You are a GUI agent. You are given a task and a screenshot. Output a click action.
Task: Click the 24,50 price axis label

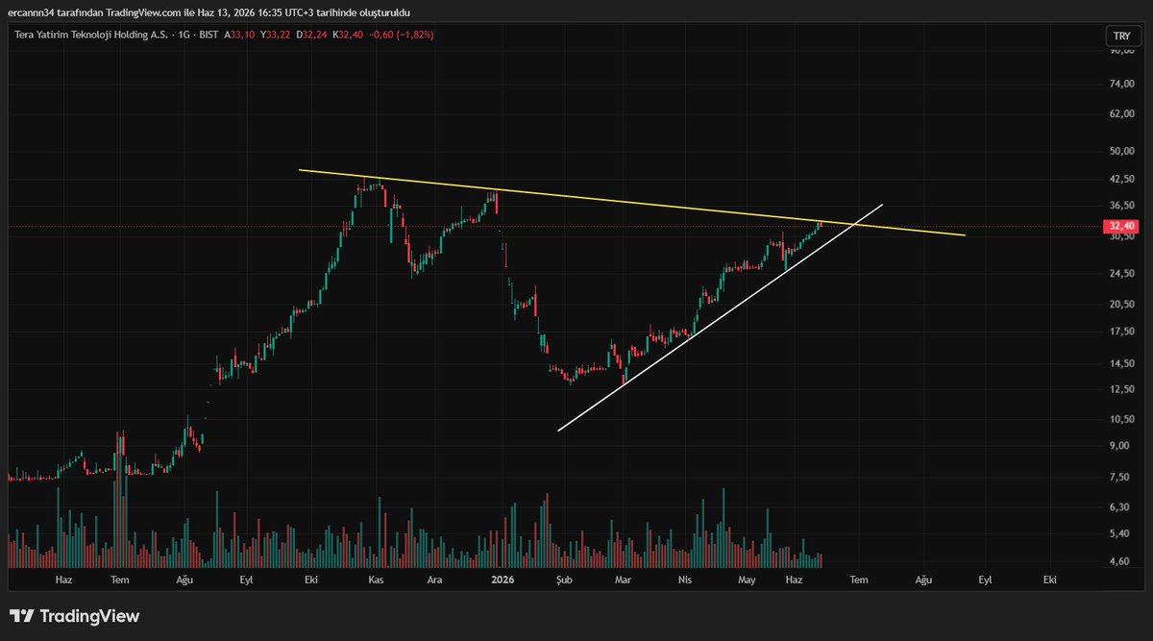[x=1122, y=273]
